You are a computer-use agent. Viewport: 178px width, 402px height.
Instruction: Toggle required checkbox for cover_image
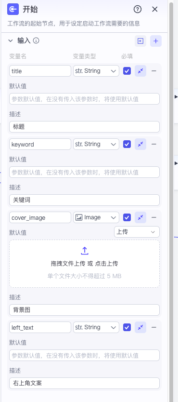click(127, 218)
